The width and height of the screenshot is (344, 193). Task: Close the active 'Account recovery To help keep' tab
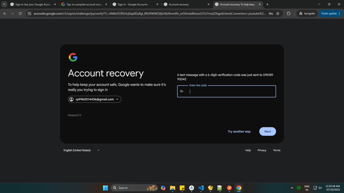pyautogui.click(x=260, y=4)
